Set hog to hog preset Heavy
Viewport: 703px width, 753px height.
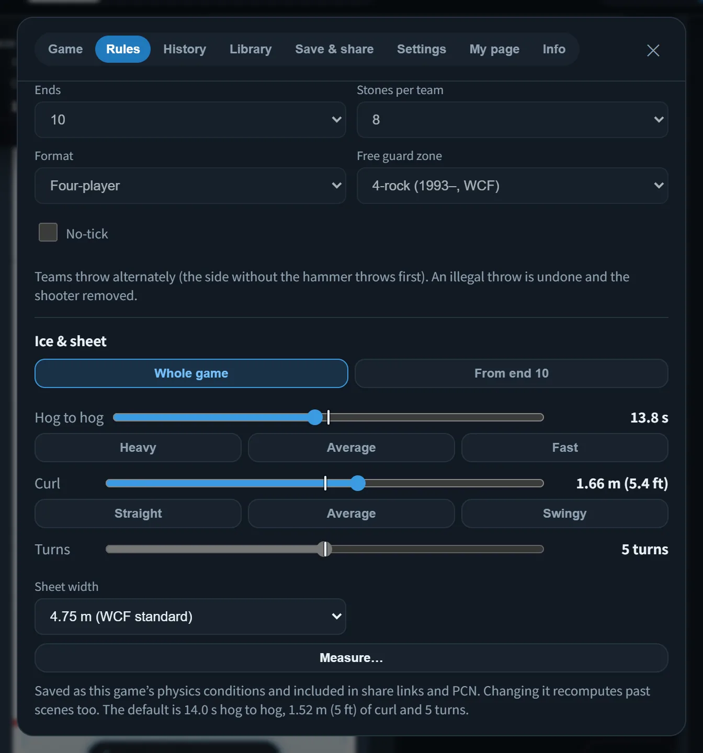pos(138,448)
